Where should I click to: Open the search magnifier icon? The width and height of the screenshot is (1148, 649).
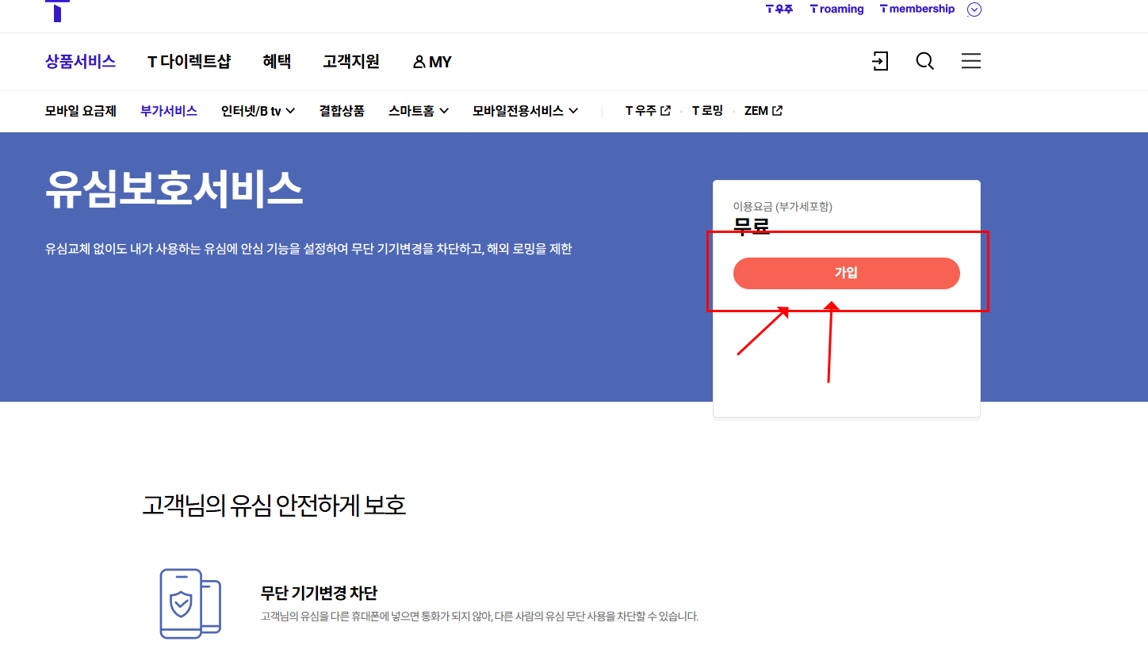(x=924, y=61)
